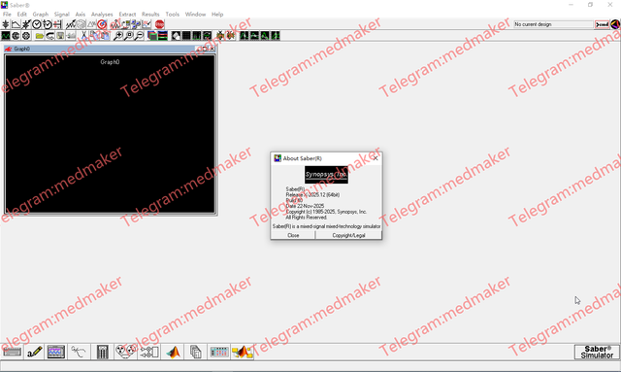Click the tape reels icon in bottom bar
Viewport: 621px width, 372px height.
pos(125,352)
